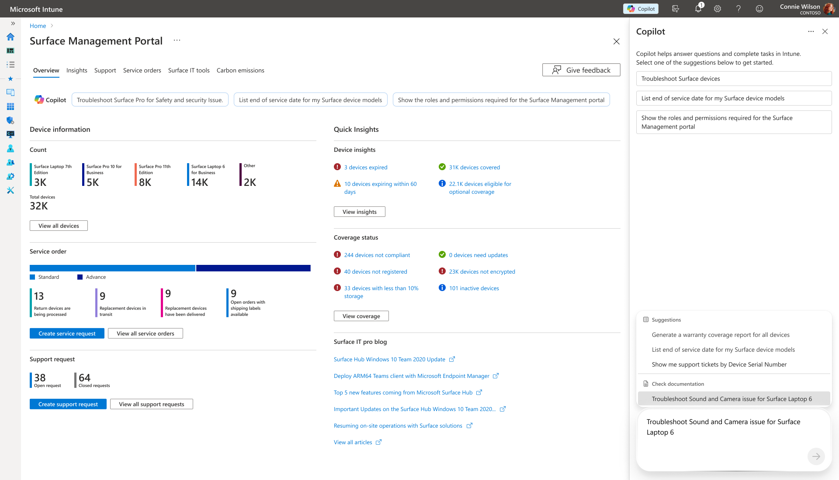Click the smiley feedback icon
The height and width of the screenshot is (480, 839).
coord(759,9)
